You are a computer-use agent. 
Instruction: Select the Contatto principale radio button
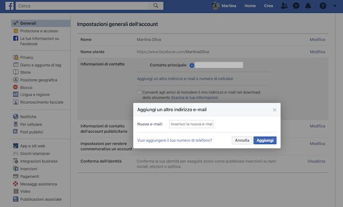(x=192, y=65)
